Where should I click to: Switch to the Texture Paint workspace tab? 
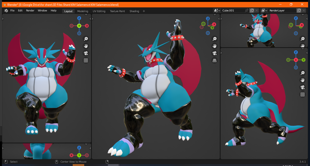(x=117, y=11)
